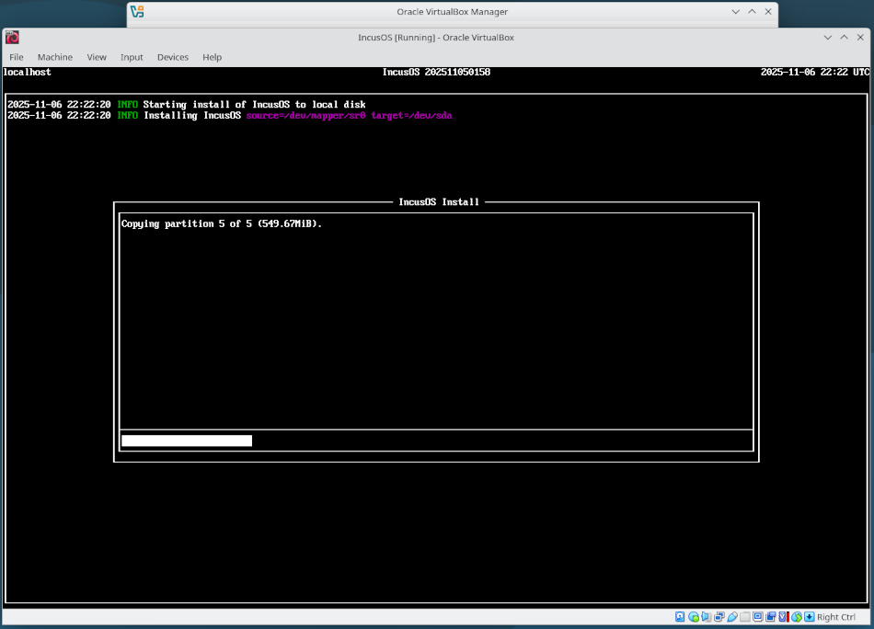Click the recording status icon
Screen dimensions: 874x629
click(771, 617)
